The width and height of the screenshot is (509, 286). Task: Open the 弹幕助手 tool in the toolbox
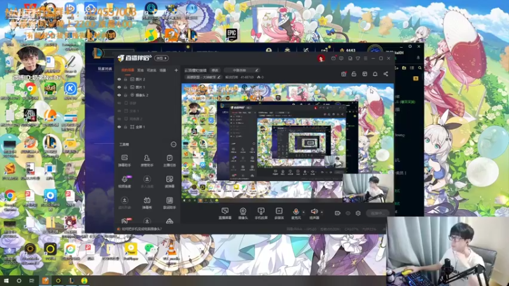pyautogui.click(x=124, y=161)
